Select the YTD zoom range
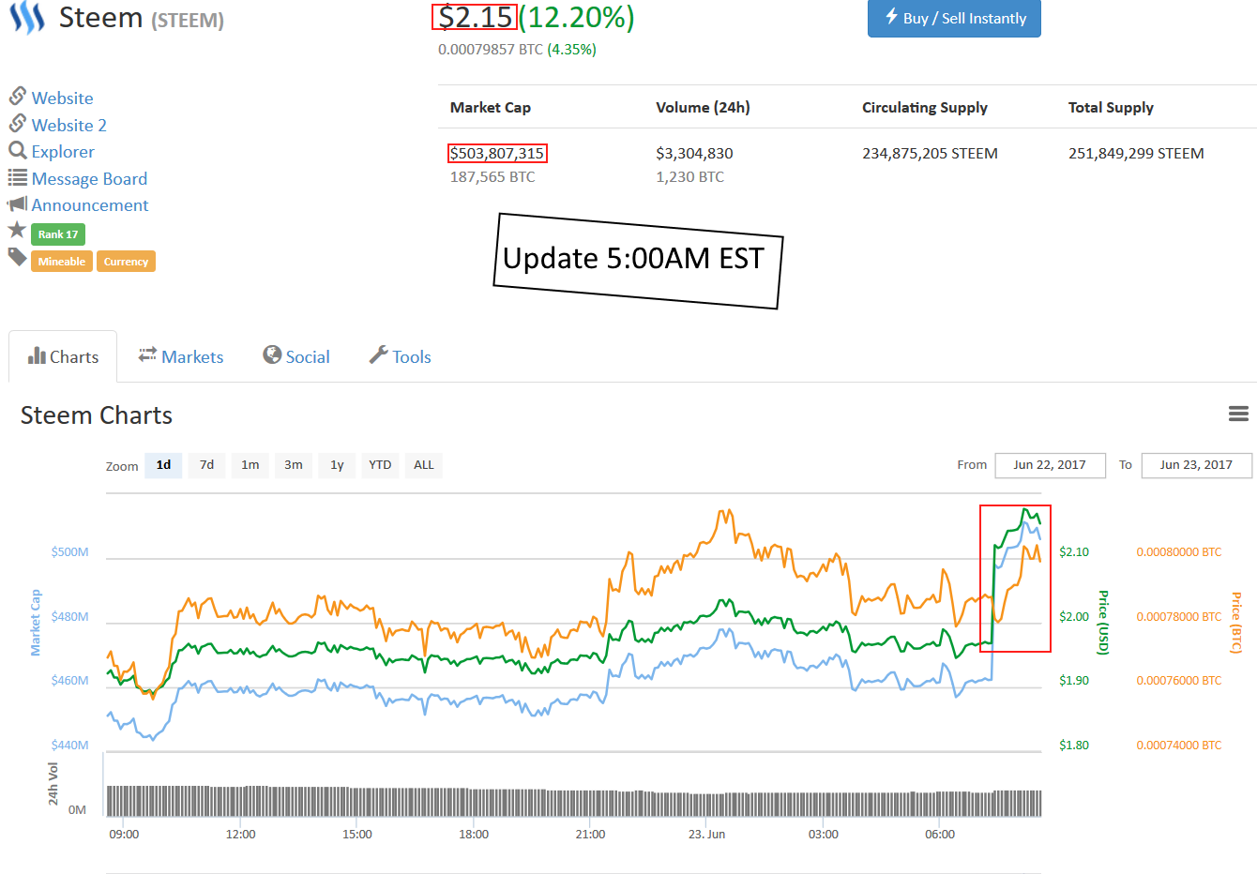This screenshot has width=1257, height=874. click(380, 465)
